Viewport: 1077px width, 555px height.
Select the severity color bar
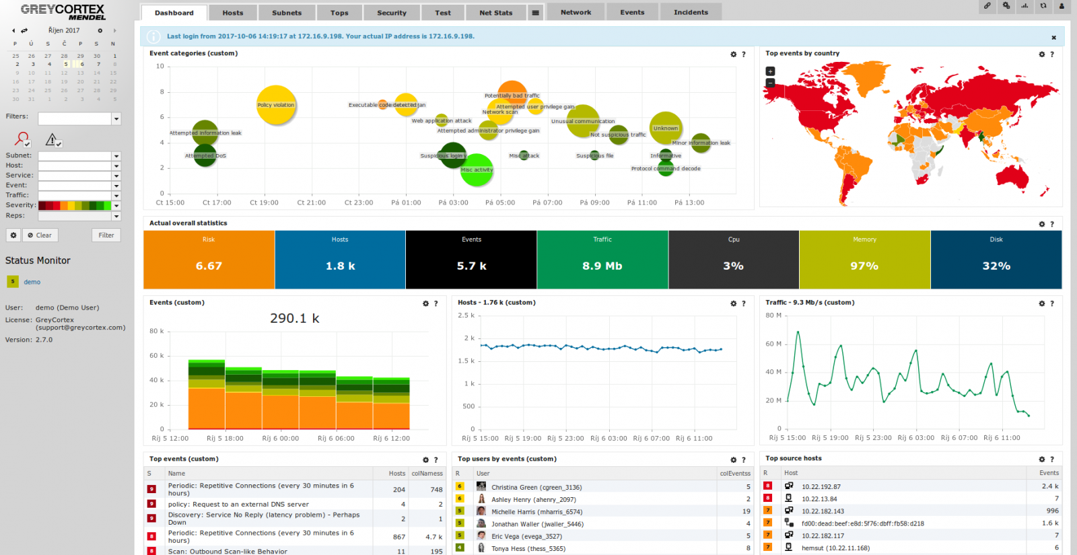(x=74, y=206)
